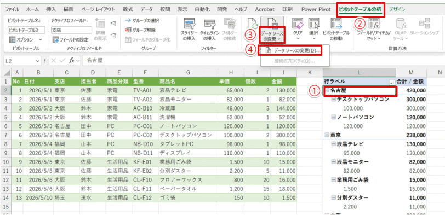This screenshot has width=445, height=215.
Task: Click グループ解除
Action: [140, 30]
